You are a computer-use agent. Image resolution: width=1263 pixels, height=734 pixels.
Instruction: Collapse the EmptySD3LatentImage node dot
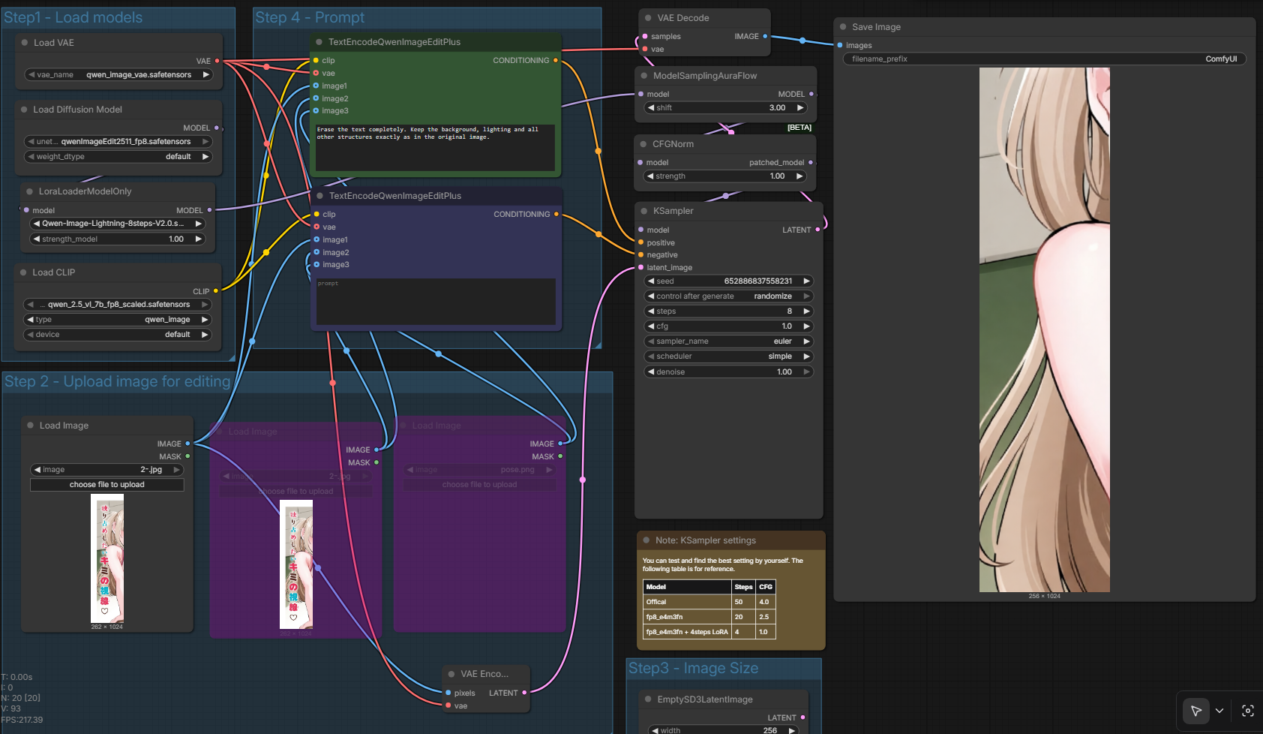coord(648,699)
